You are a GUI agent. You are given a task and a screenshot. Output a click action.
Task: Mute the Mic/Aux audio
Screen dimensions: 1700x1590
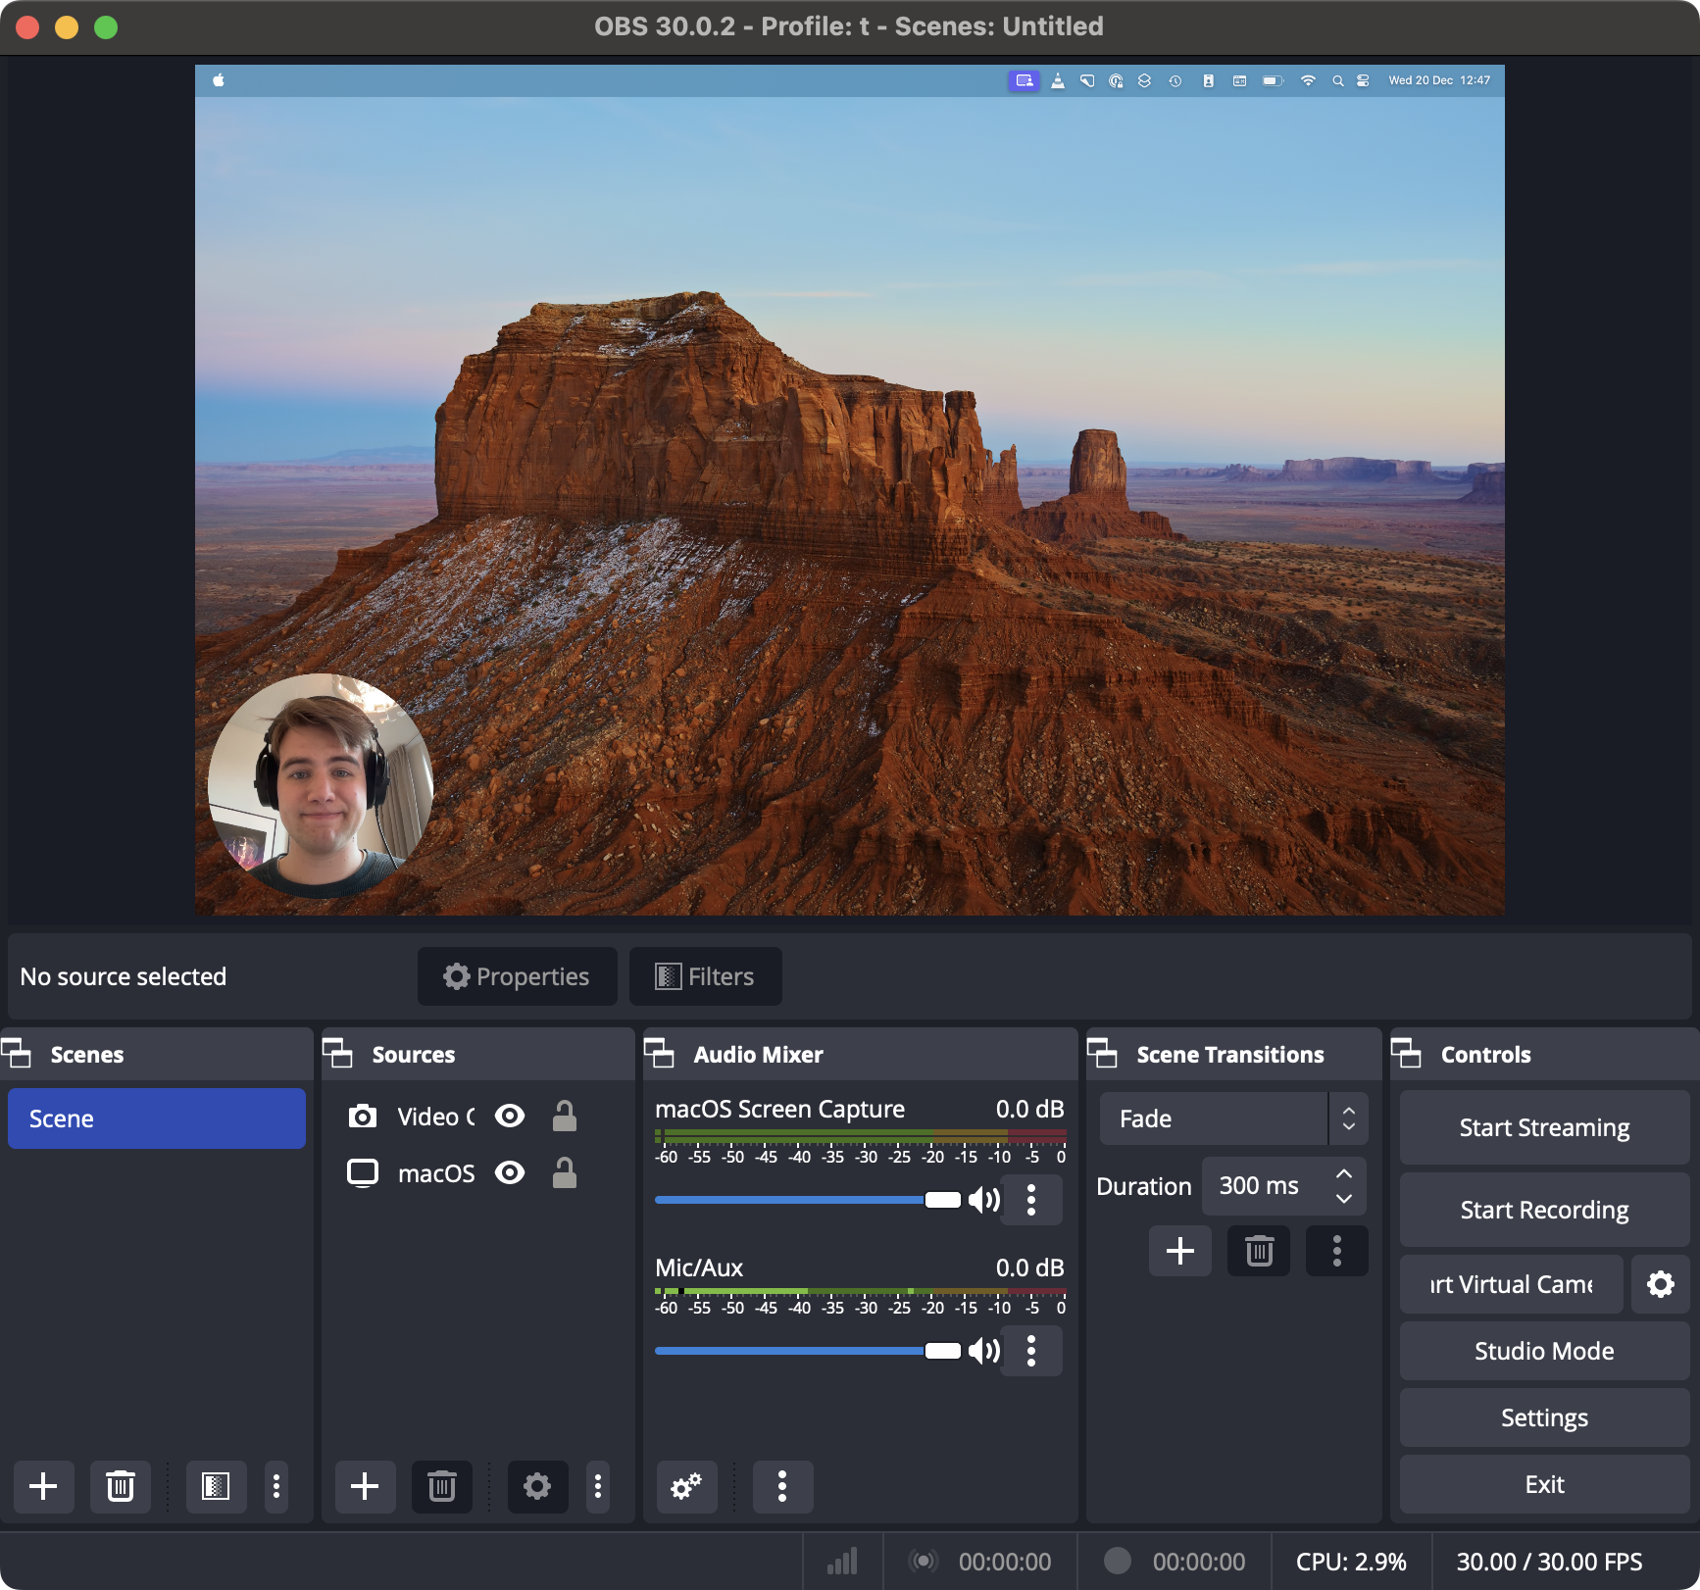pyautogui.click(x=983, y=1351)
